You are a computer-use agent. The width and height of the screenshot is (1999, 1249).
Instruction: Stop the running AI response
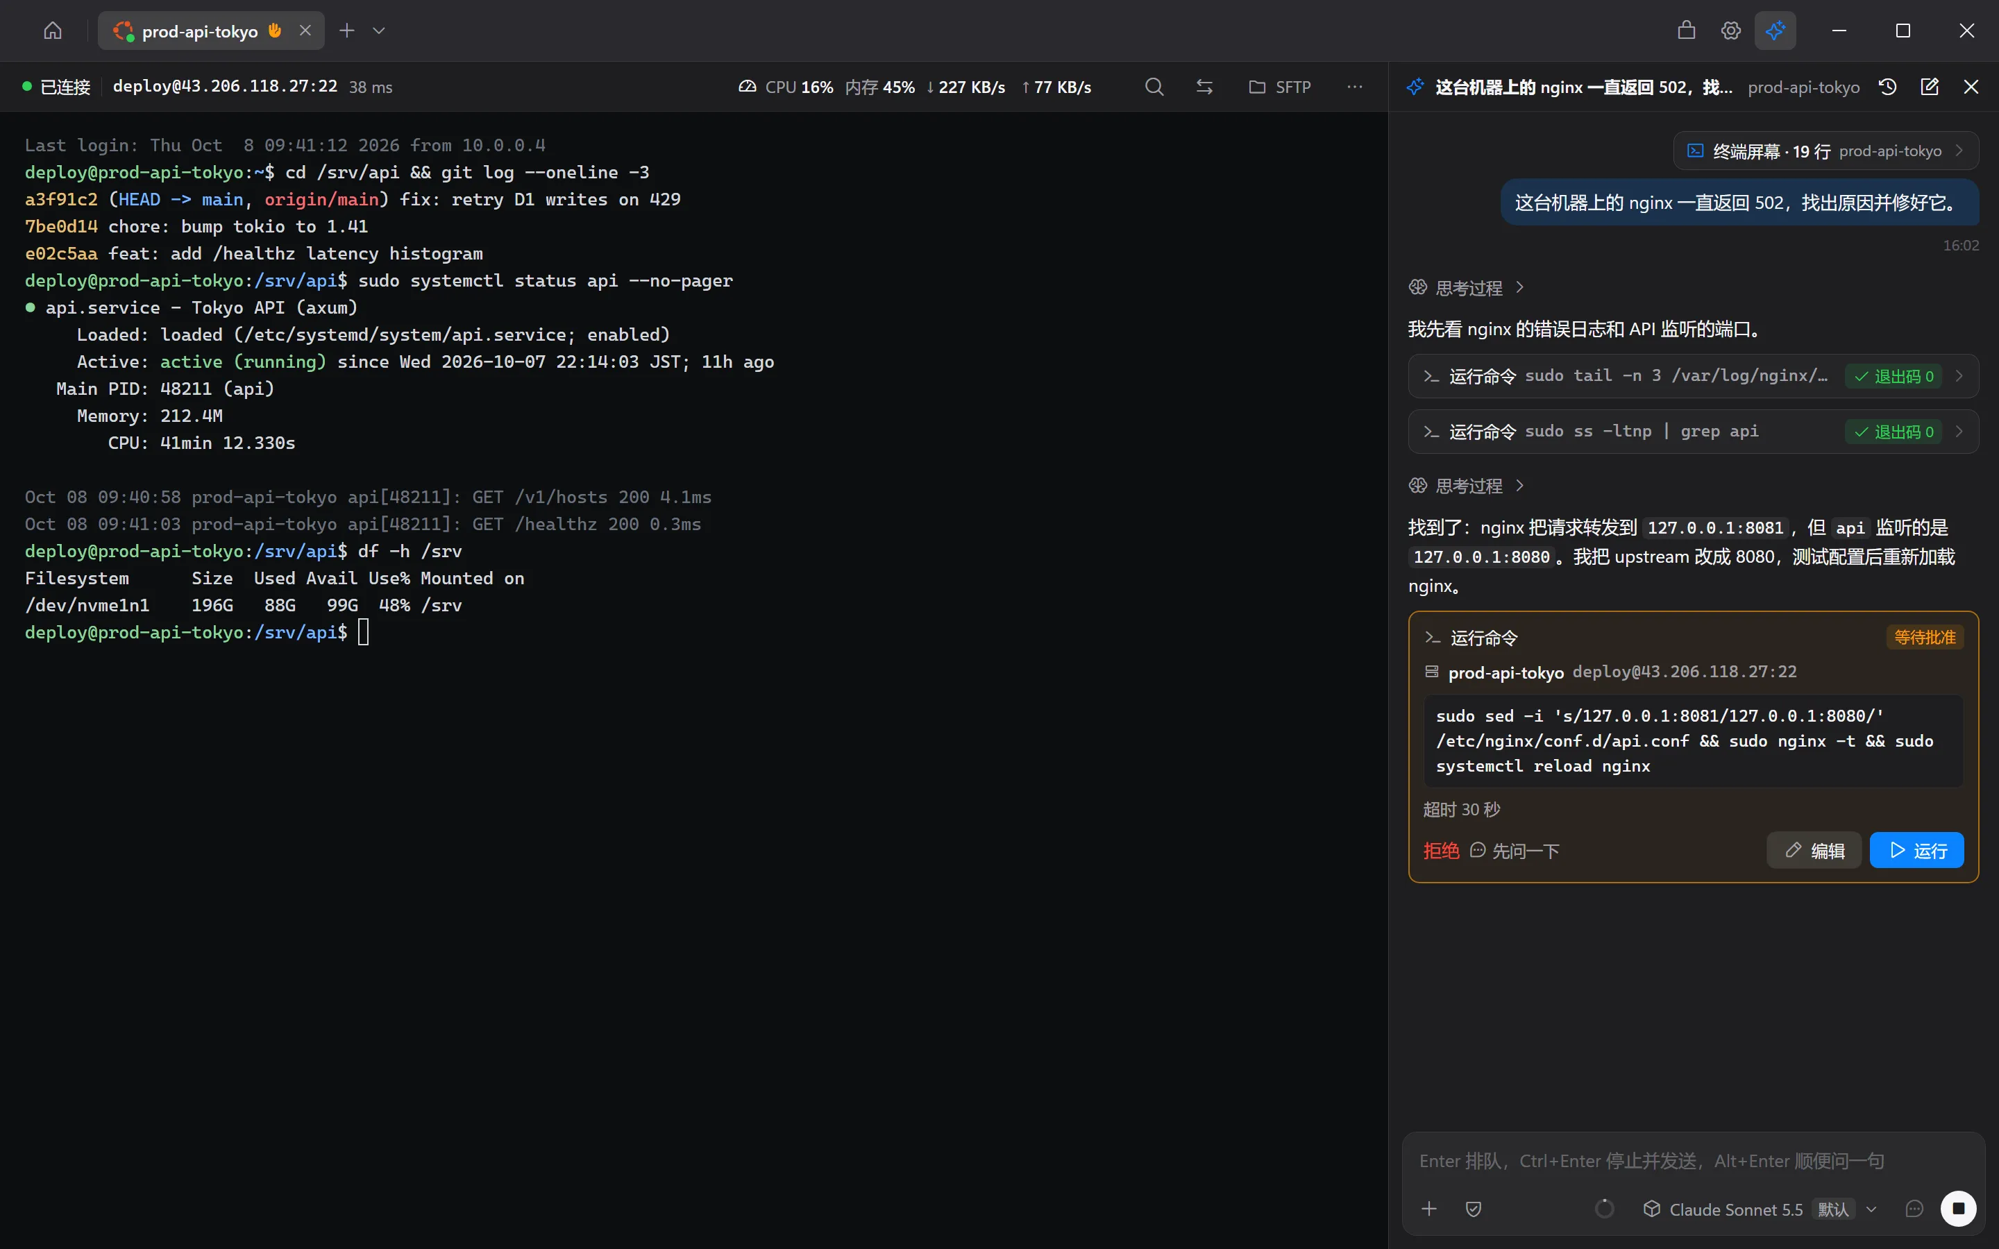pyautogui.click(x=1959, y=1209)
